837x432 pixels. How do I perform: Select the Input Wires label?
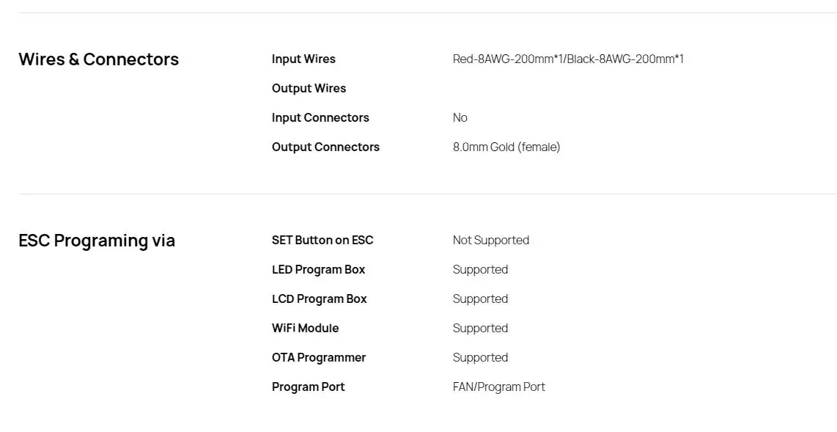(x=303, y=59)
